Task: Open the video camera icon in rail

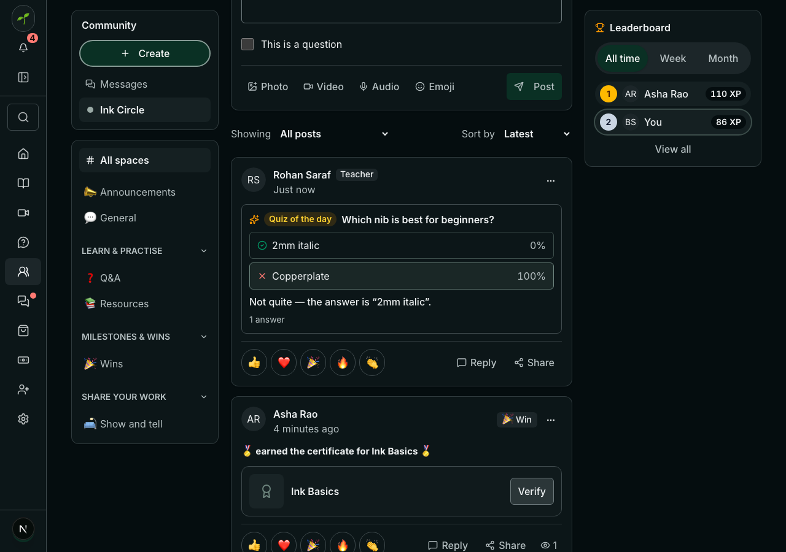Action: click(23, 213)
